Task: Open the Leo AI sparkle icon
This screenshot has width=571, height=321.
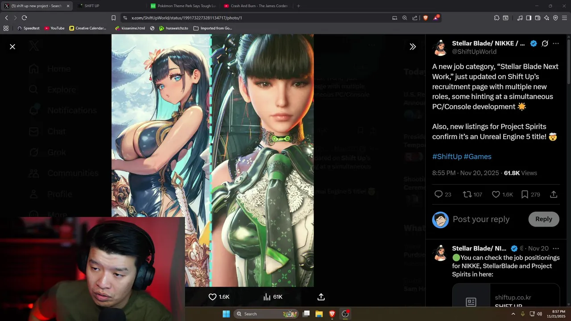Action: coord(546,18)
